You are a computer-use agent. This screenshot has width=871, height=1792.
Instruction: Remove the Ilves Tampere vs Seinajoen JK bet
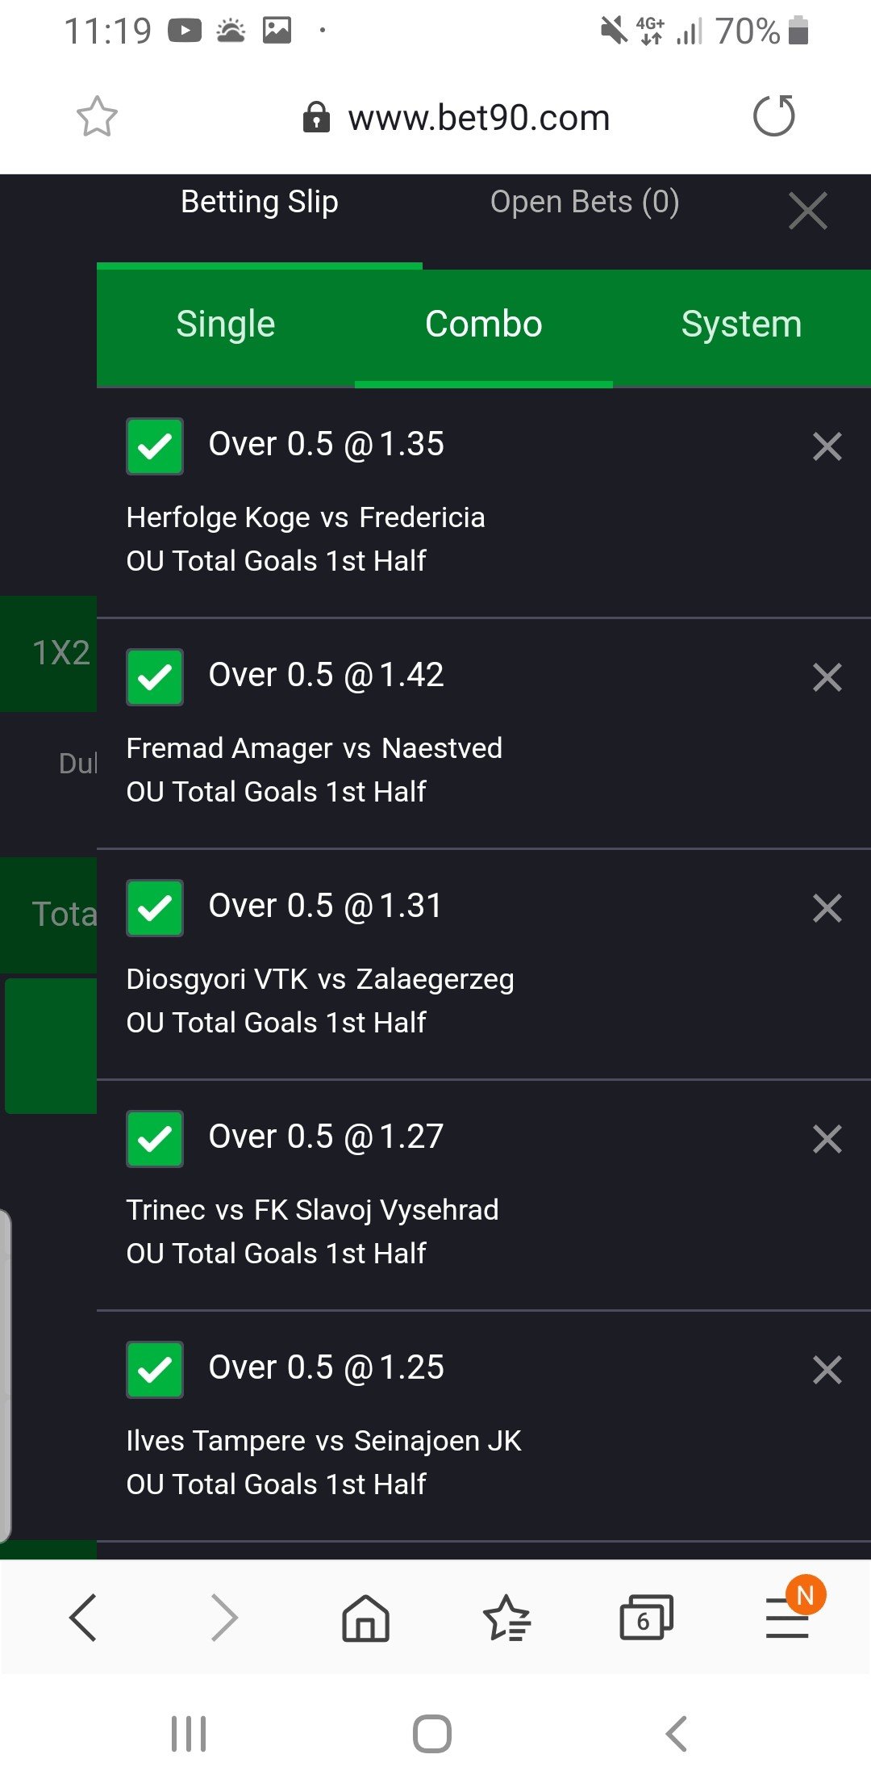[x=827, y=1370]
